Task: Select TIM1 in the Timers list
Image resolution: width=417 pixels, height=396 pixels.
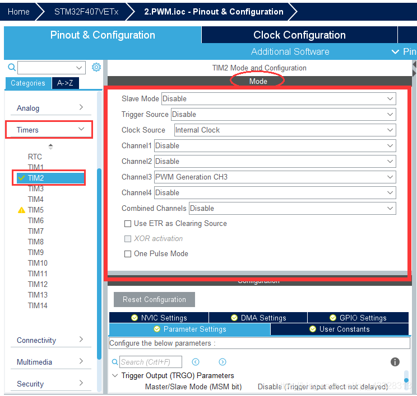Action: click(36, 167)
